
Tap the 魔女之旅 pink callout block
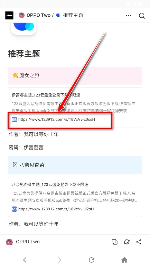tap(75, 76)
